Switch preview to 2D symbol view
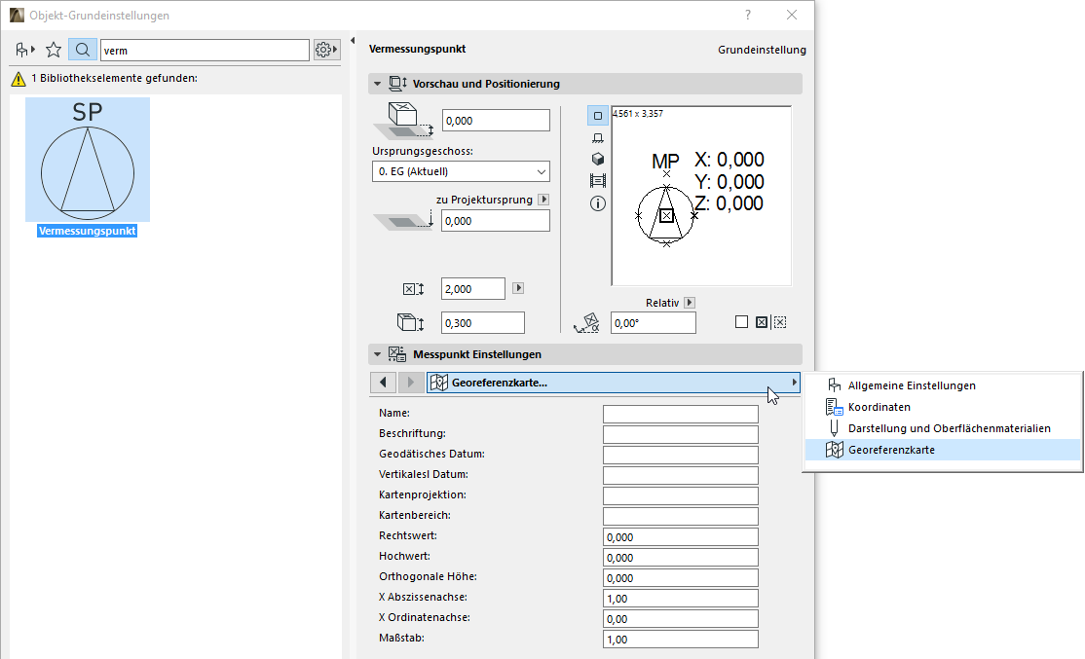1085x659 pixels. pyautogui.click(x=598, y=116)
